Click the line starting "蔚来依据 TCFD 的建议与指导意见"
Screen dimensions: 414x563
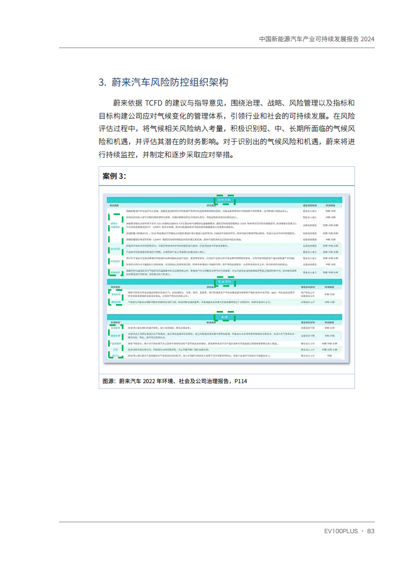click(x=234, y=103)
